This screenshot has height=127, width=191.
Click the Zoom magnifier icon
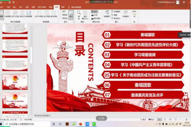pos(79,15)
